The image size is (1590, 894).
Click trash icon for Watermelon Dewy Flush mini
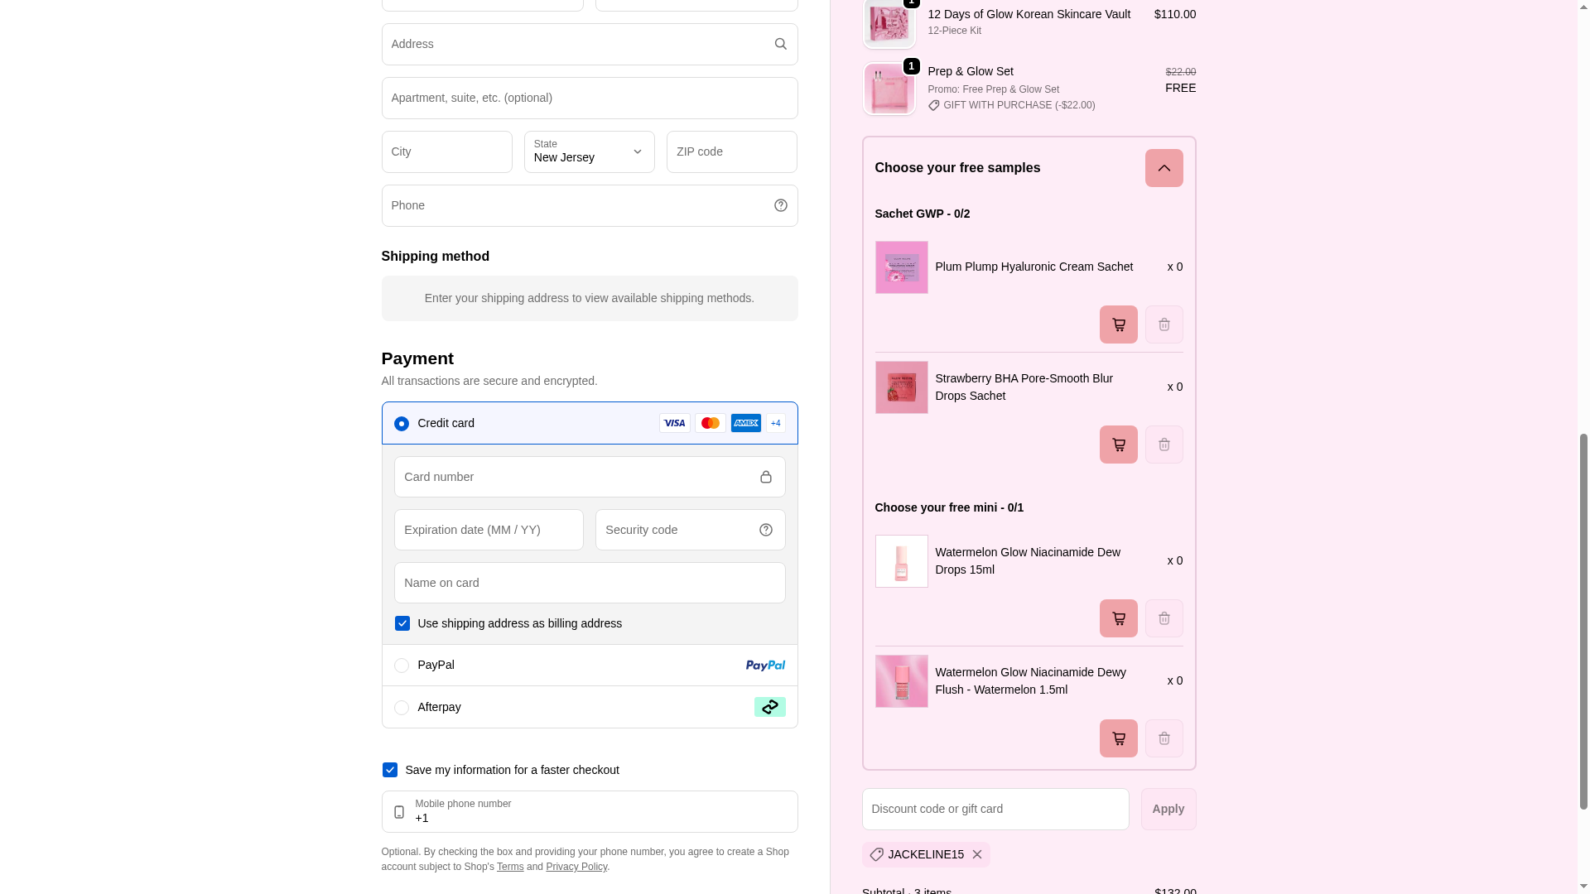[1164, 738]
